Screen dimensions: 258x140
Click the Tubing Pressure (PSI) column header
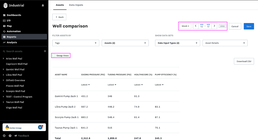click(x=119, y=75)
